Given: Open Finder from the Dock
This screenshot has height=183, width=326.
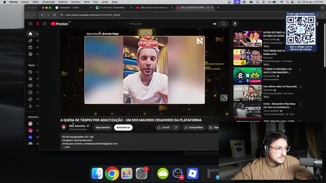Looking at the screenshot, I should tap(97, 173).
